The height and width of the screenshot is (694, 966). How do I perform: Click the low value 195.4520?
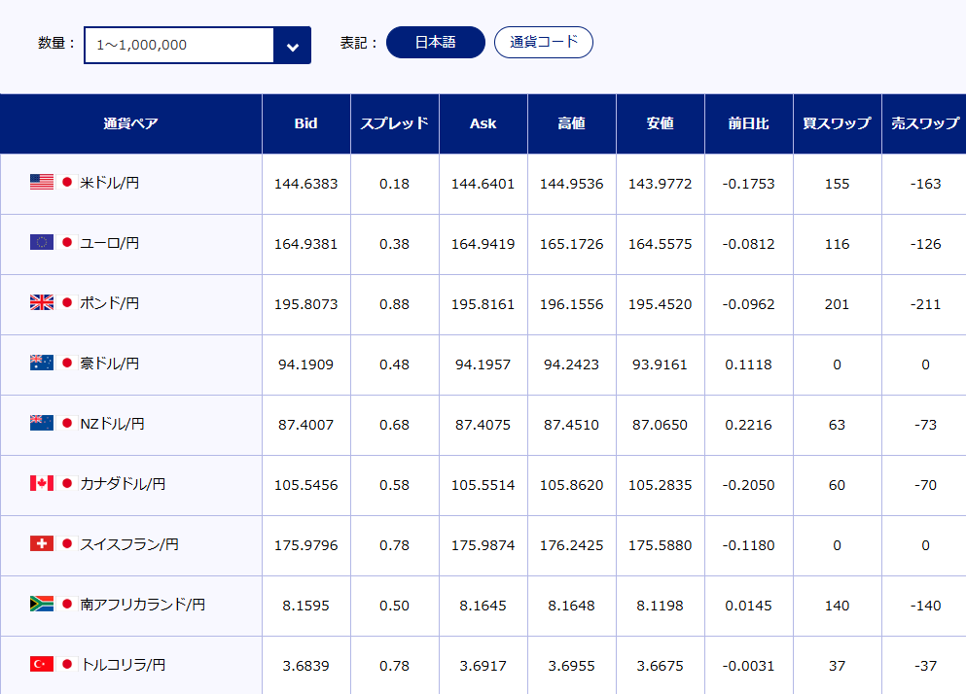[660, 305]
